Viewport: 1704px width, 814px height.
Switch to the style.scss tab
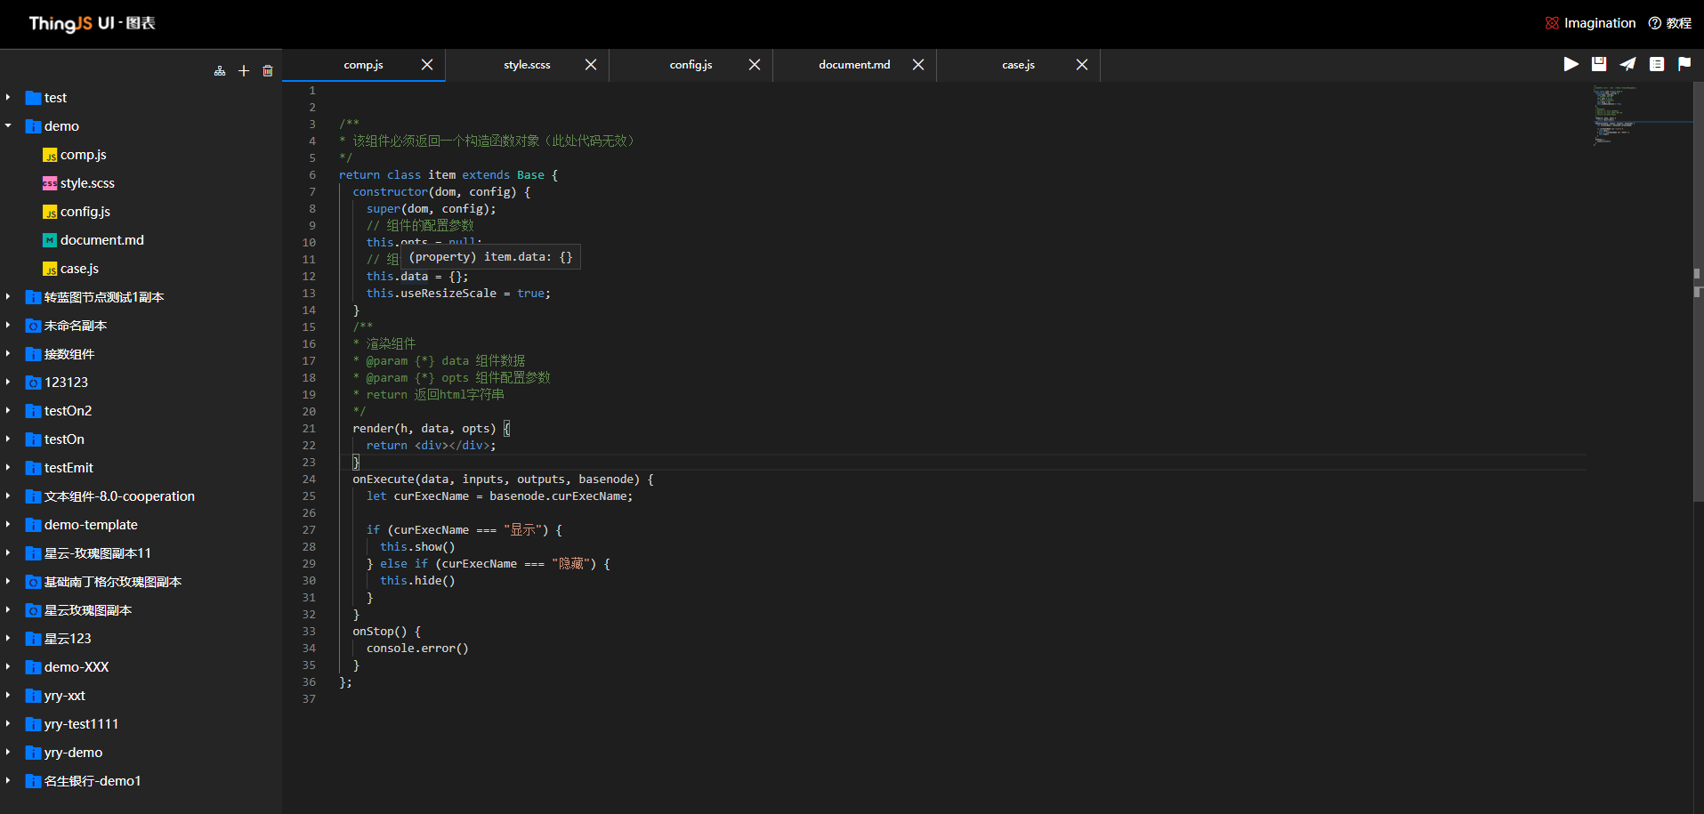(527, 65)
